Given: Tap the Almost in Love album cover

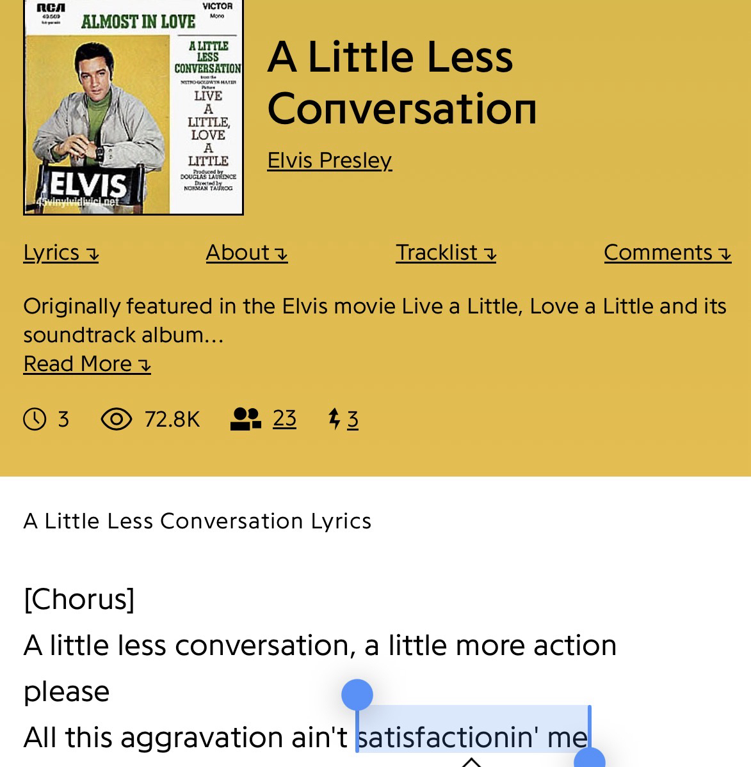Looking at the screenshot, I should [x=133, y=107].
